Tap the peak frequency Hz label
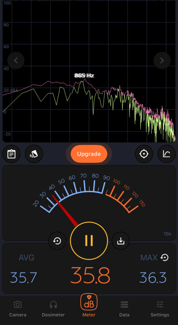178x325 pixels. pyautogui.click(x=84, y=76)
